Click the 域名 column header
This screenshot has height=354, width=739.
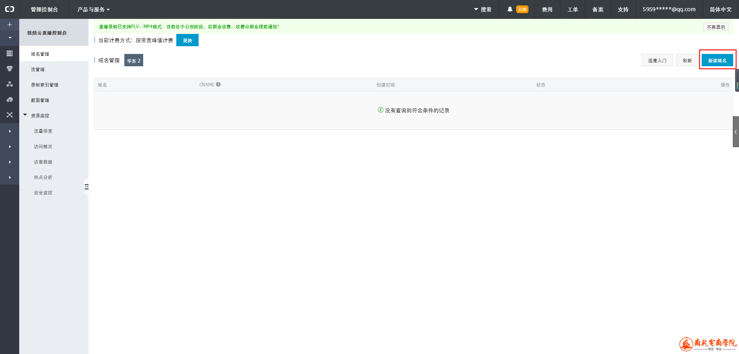[102, 85]
